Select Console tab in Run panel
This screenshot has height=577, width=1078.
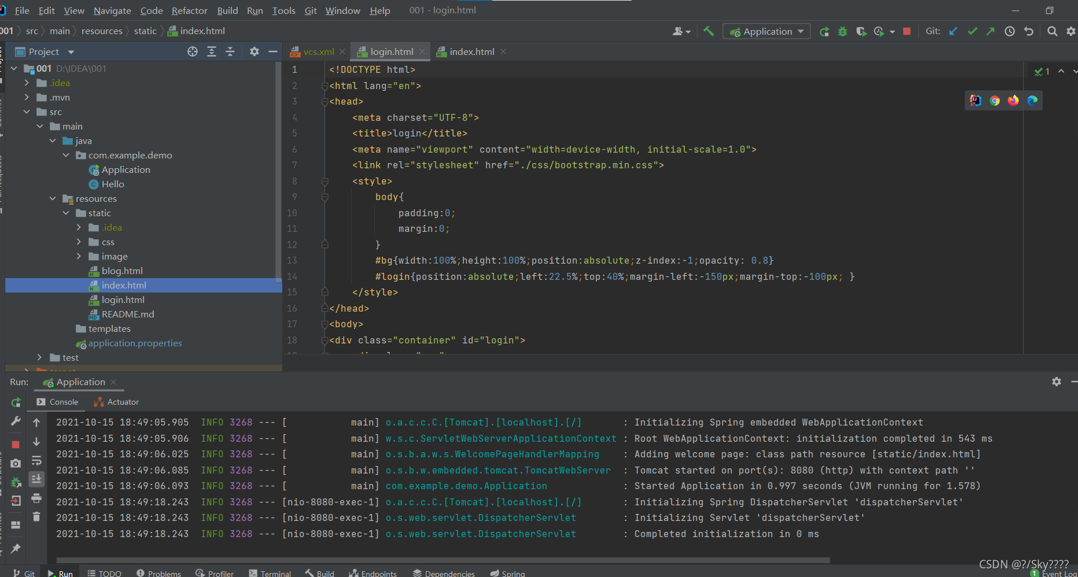57,402
